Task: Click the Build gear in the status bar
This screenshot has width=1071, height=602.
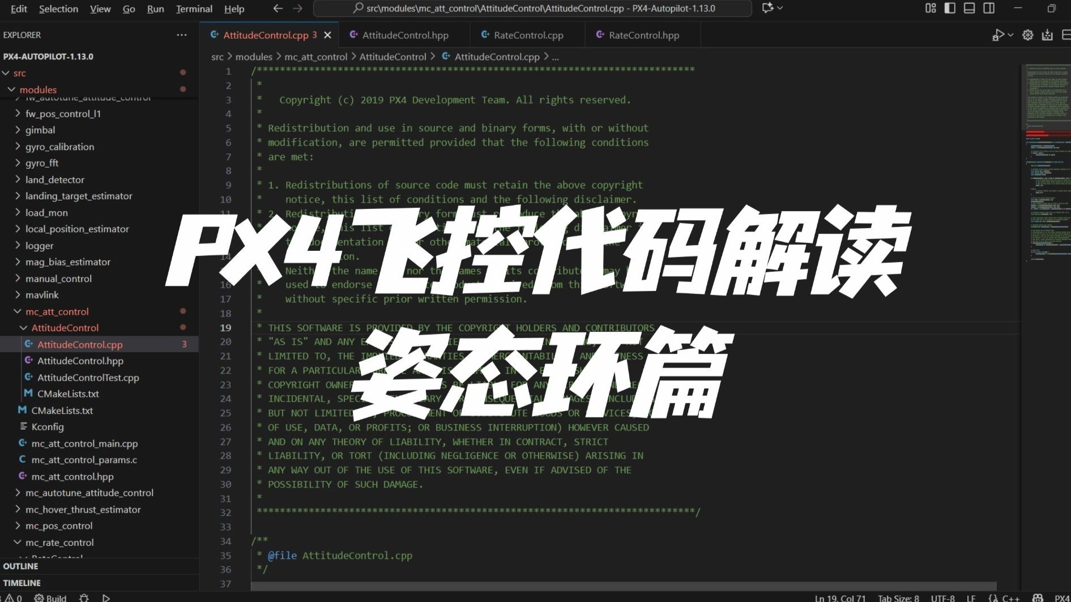Action: point(50,597)
